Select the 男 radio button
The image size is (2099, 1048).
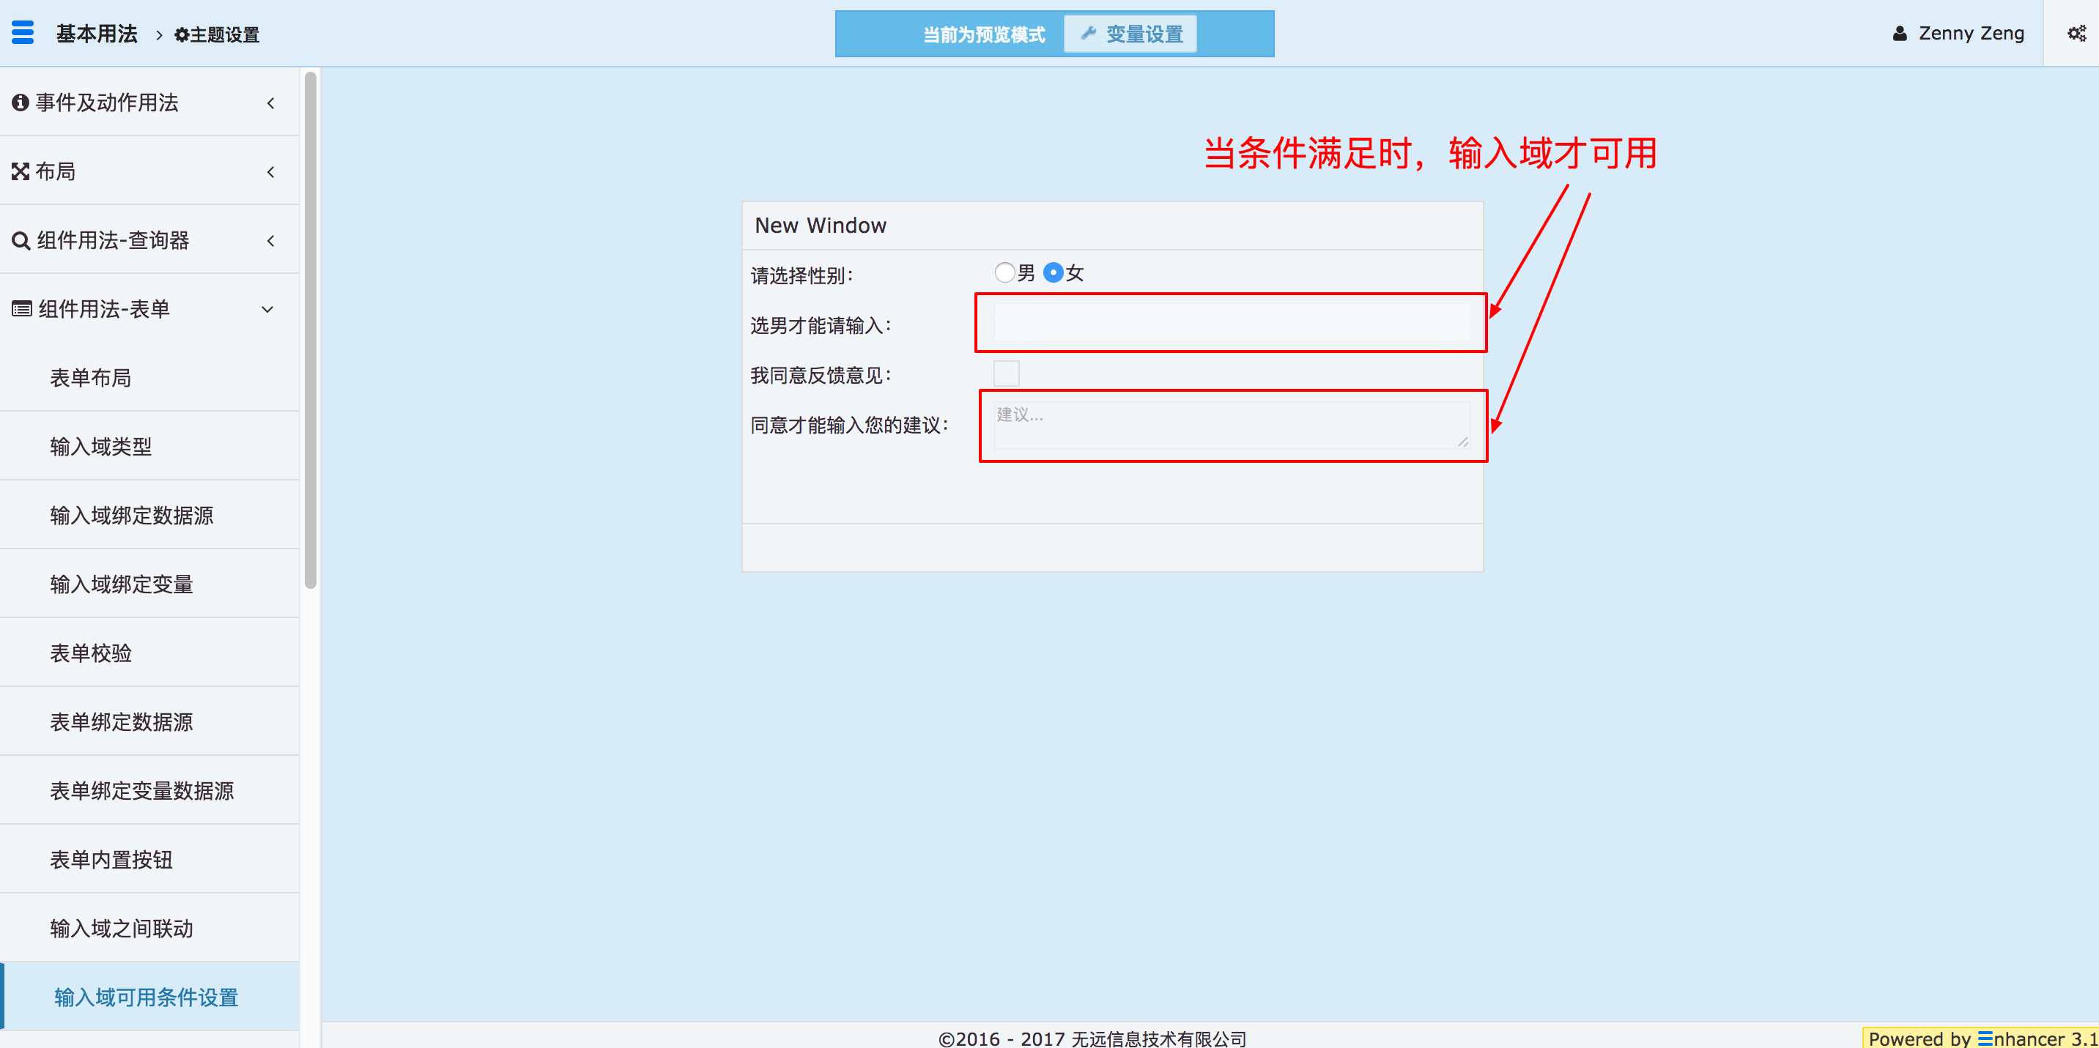pyautogui.click(x=1004, y=272)
